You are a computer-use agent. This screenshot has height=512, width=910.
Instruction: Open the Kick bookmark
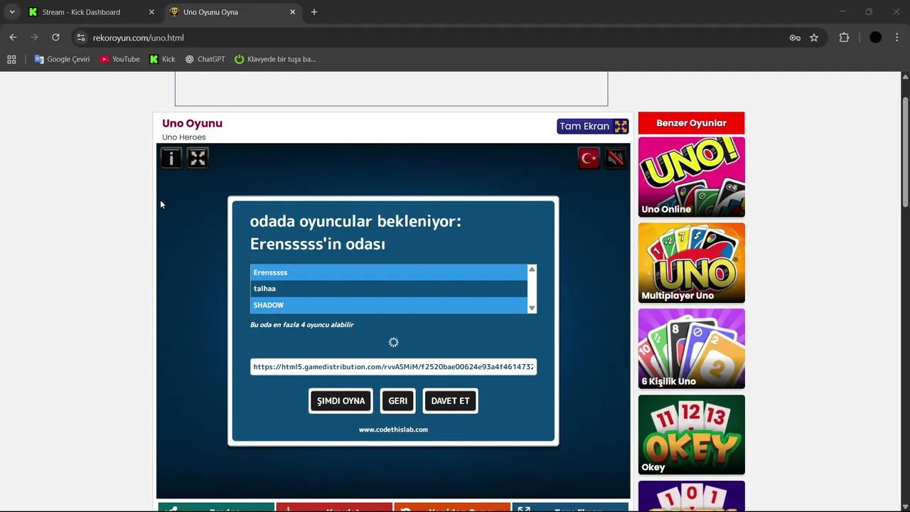(x=162, y=59)
